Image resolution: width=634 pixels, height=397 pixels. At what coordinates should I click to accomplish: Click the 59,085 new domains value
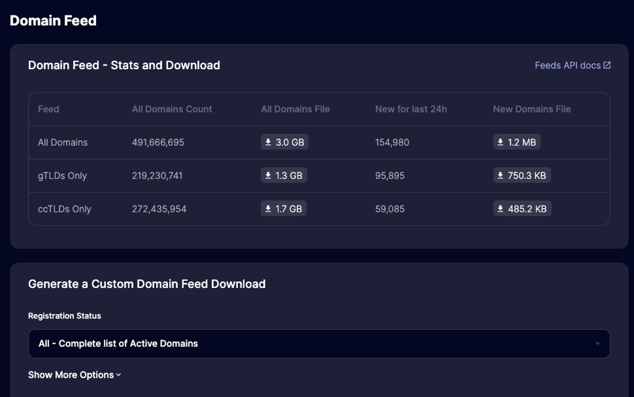(390, 209)
